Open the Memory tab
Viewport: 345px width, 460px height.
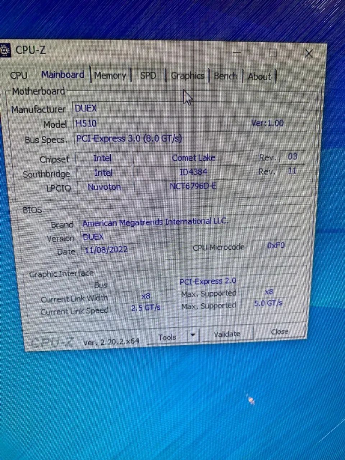(110, 75)
